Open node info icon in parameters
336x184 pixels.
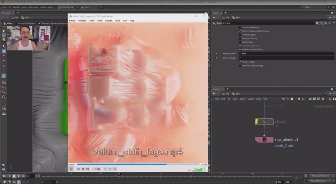tap(330, 23)
